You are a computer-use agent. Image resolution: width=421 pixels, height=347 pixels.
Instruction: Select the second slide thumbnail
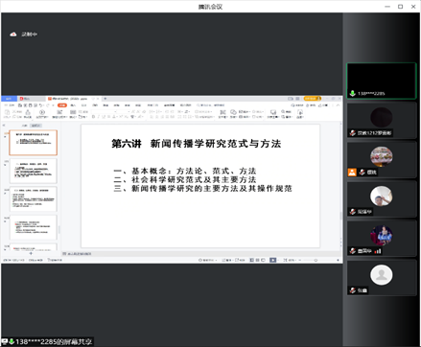point(34,171)
